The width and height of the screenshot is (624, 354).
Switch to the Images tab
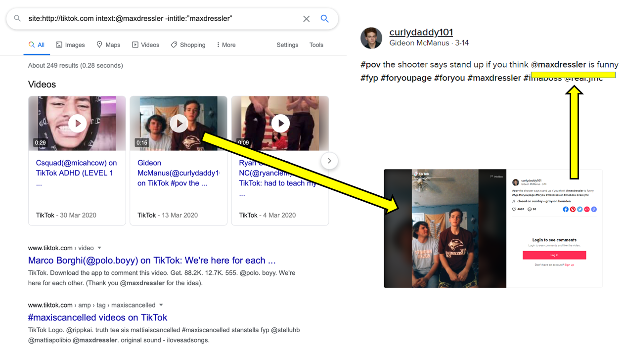coord(70,45)
